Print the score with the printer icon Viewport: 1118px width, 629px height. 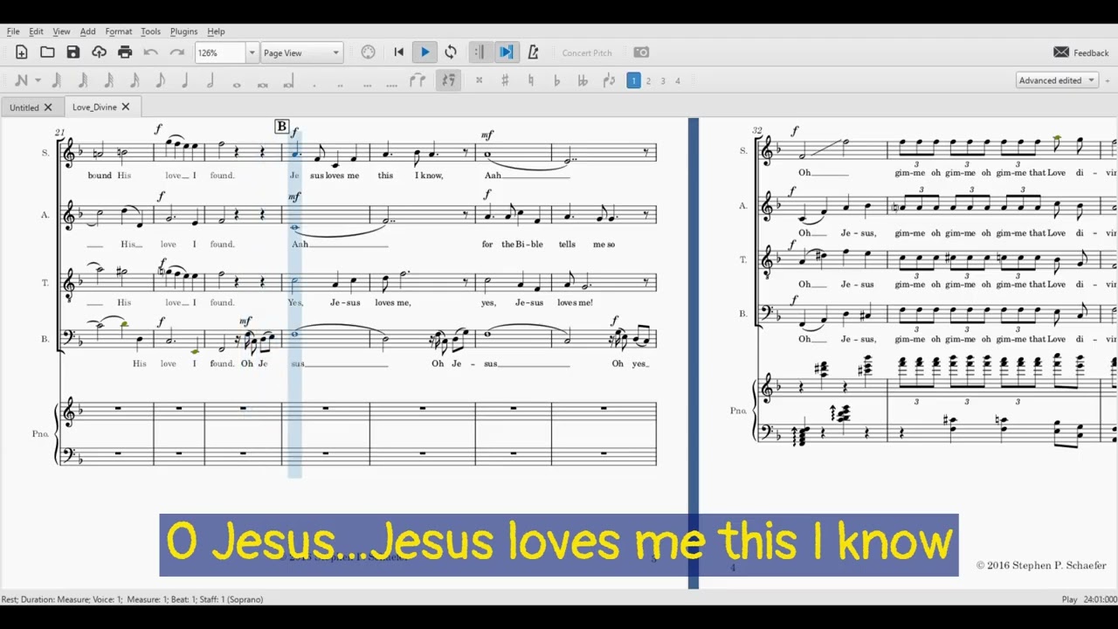[x=125, y=52]
